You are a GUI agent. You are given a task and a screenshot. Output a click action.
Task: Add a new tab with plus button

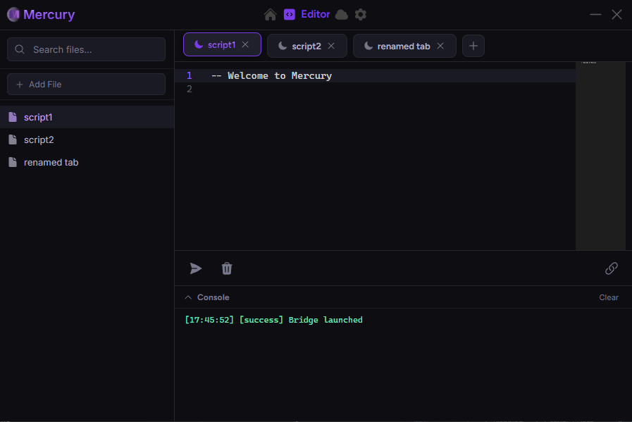tap(473, 46)
